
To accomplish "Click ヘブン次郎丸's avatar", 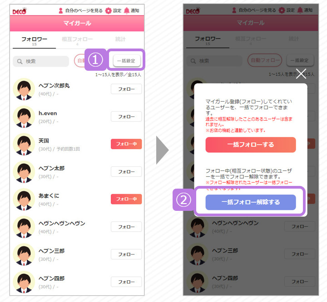I will (x=24, y=89).
